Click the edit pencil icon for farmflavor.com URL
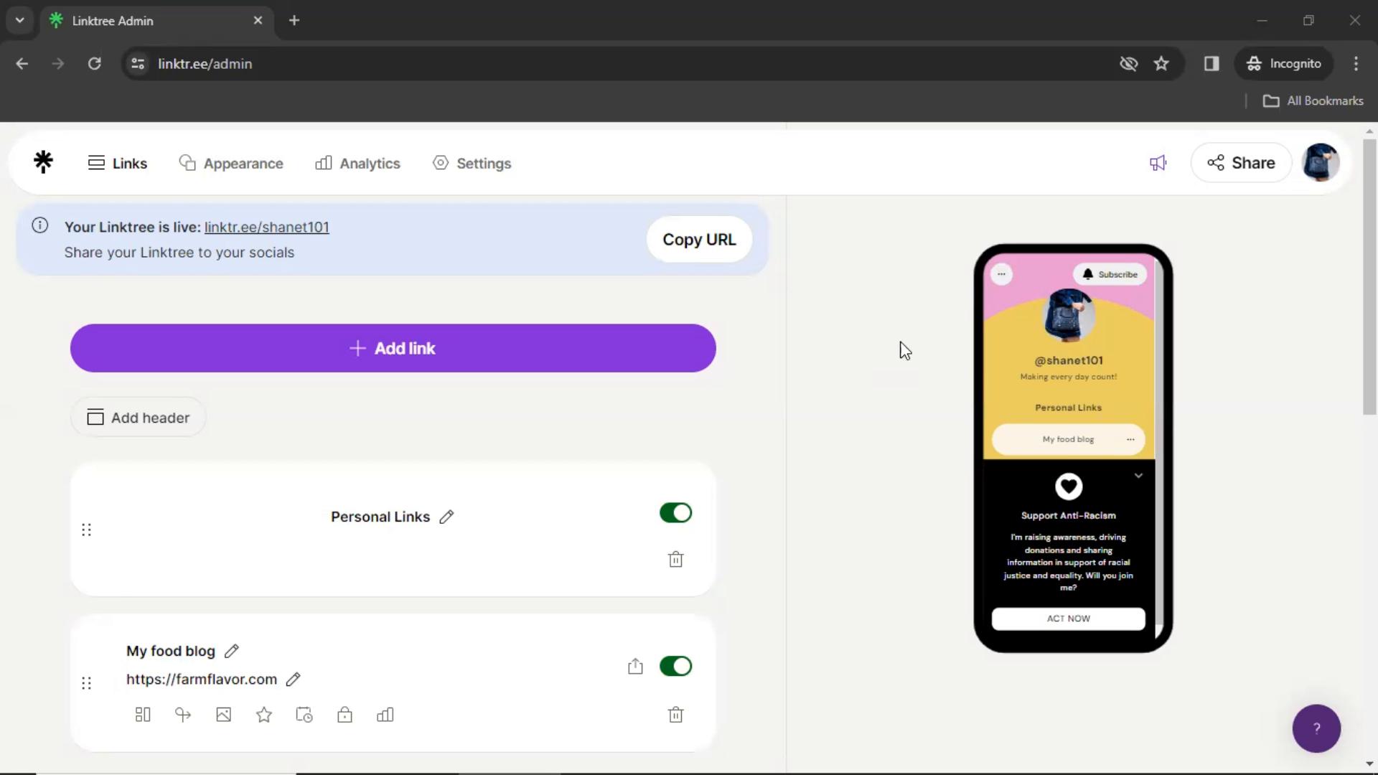This screenshot has width=1378, height=775. coord(294,680)
